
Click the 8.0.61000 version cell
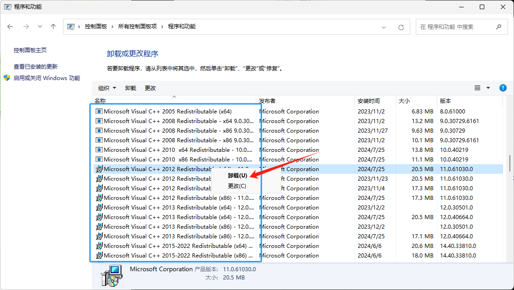coord(452,111)
